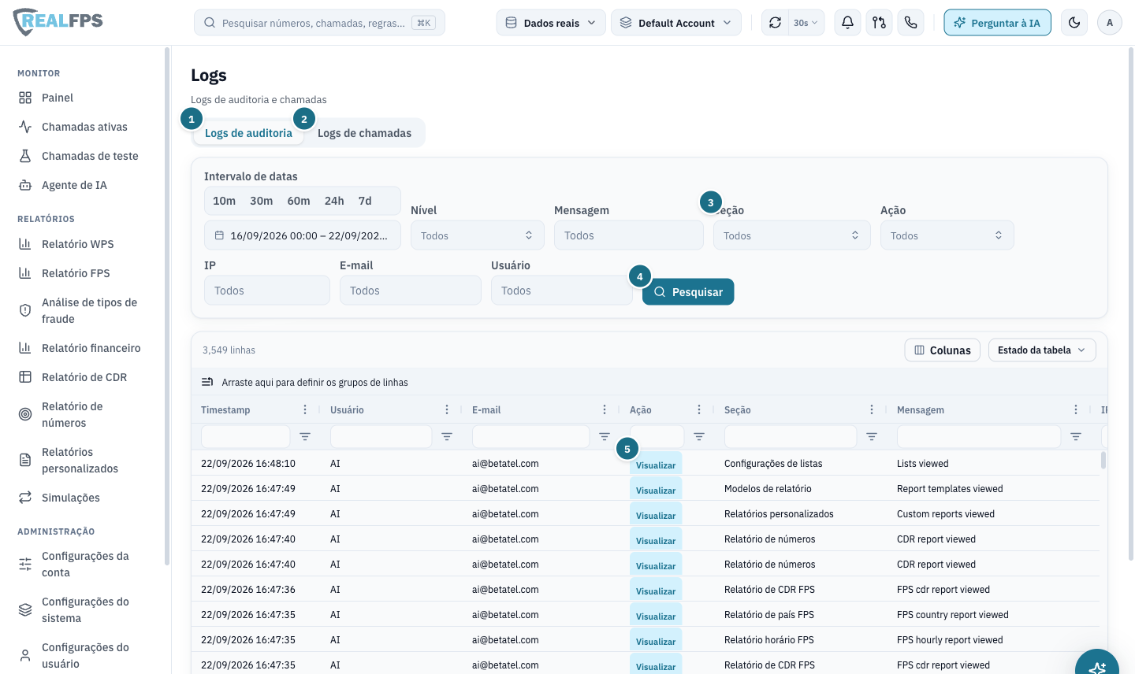Click Perguntar à IA button

click(x=997, y=23)
